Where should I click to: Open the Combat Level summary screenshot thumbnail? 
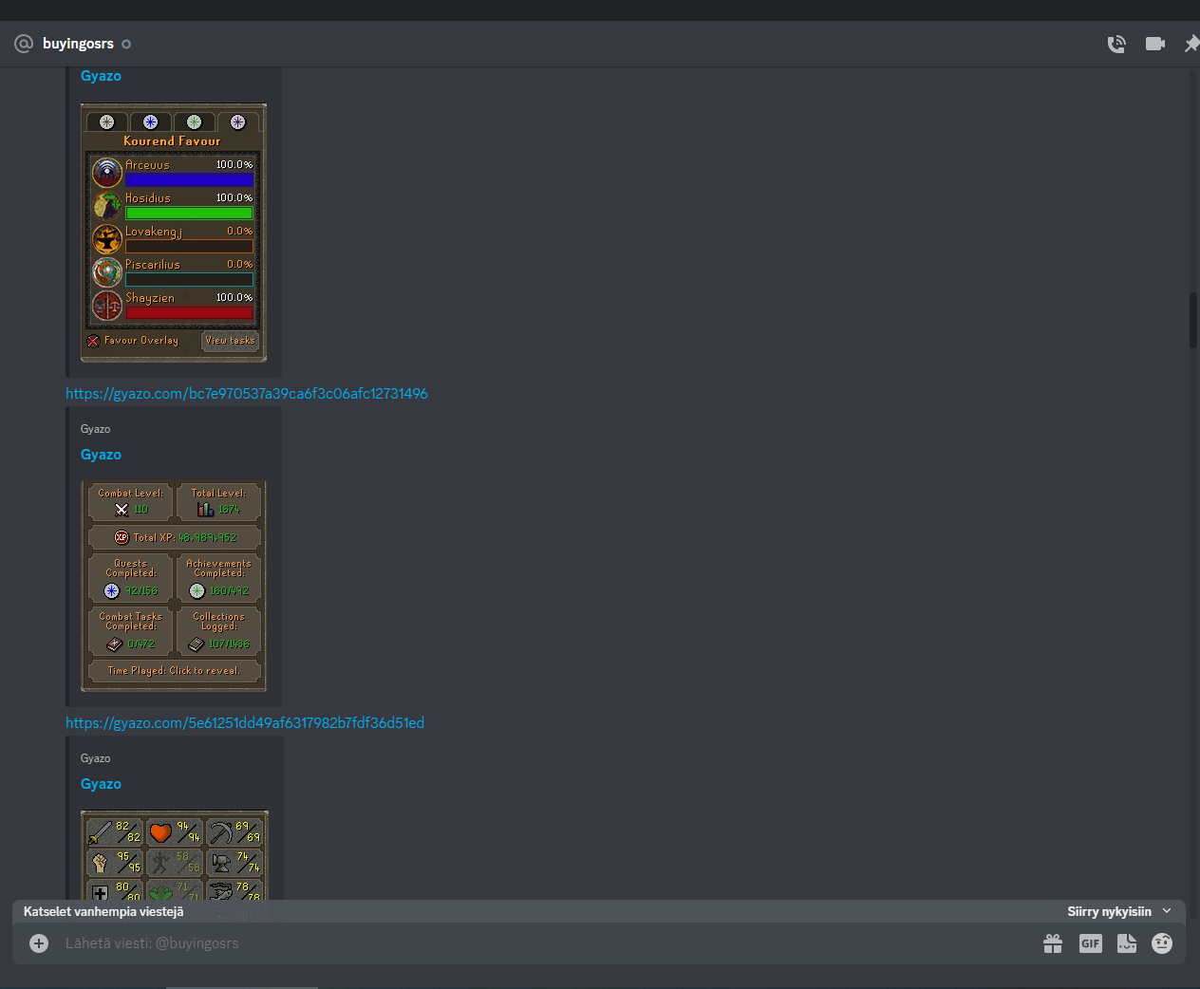tap(174, 586)
